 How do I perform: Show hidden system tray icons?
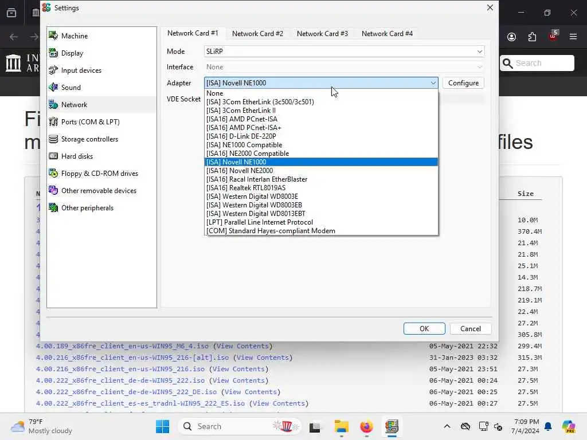[447, 426]
